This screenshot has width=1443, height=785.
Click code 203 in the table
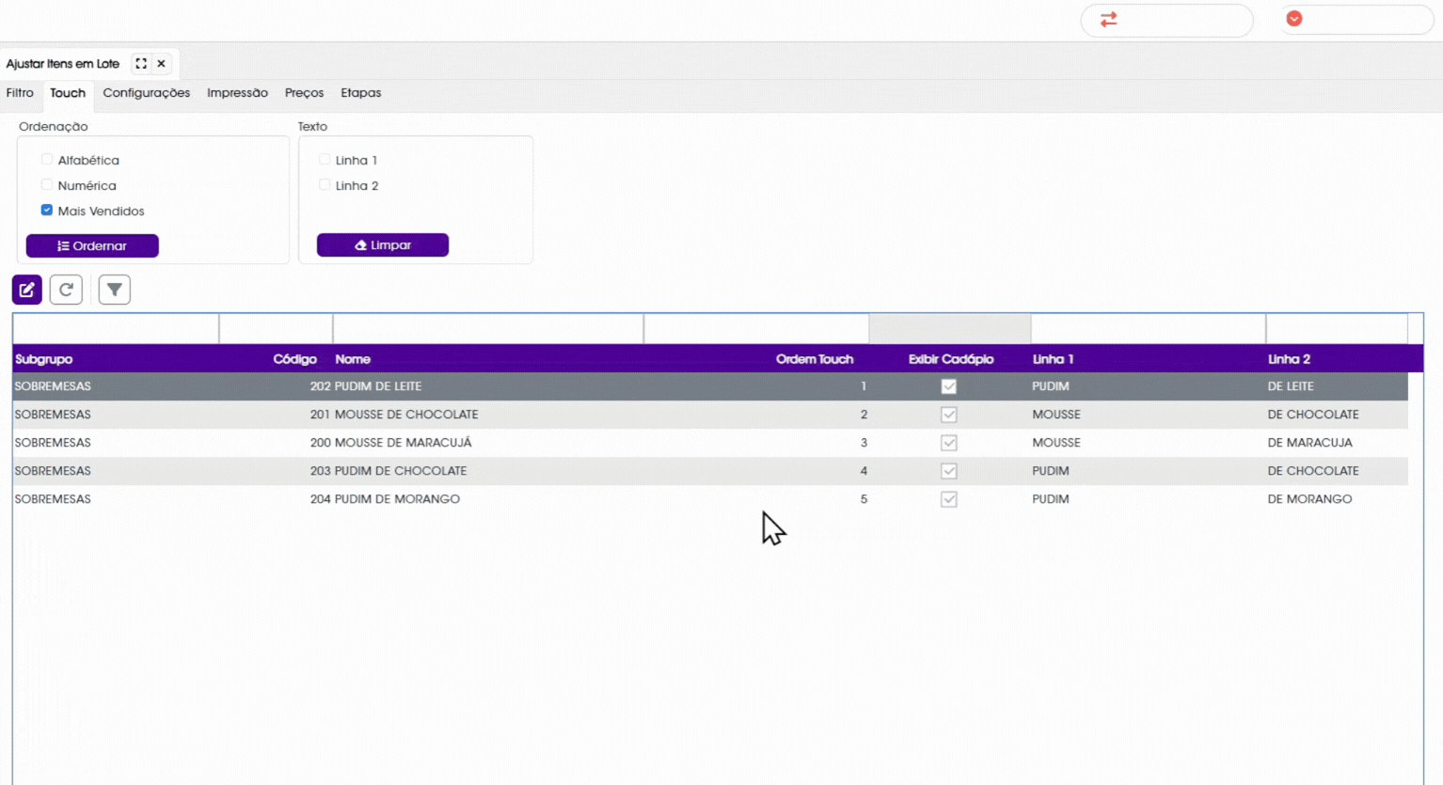coord(321,471)
